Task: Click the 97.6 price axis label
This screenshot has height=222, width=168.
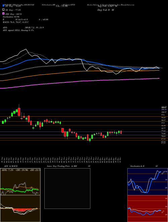Action: (x=164, y=115)
